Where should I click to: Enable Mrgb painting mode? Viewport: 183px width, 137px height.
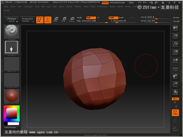(x=79, y=18)
